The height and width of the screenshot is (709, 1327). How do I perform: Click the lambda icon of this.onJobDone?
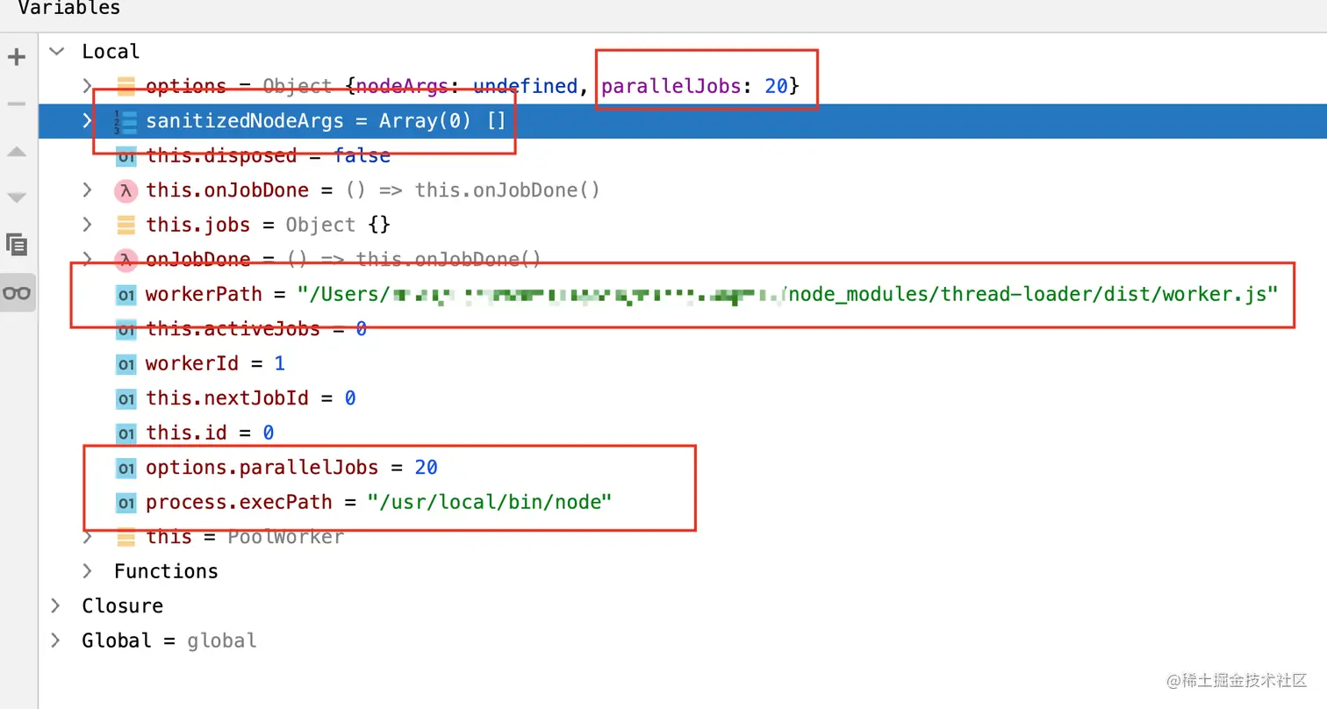click(x=126, y=190)
